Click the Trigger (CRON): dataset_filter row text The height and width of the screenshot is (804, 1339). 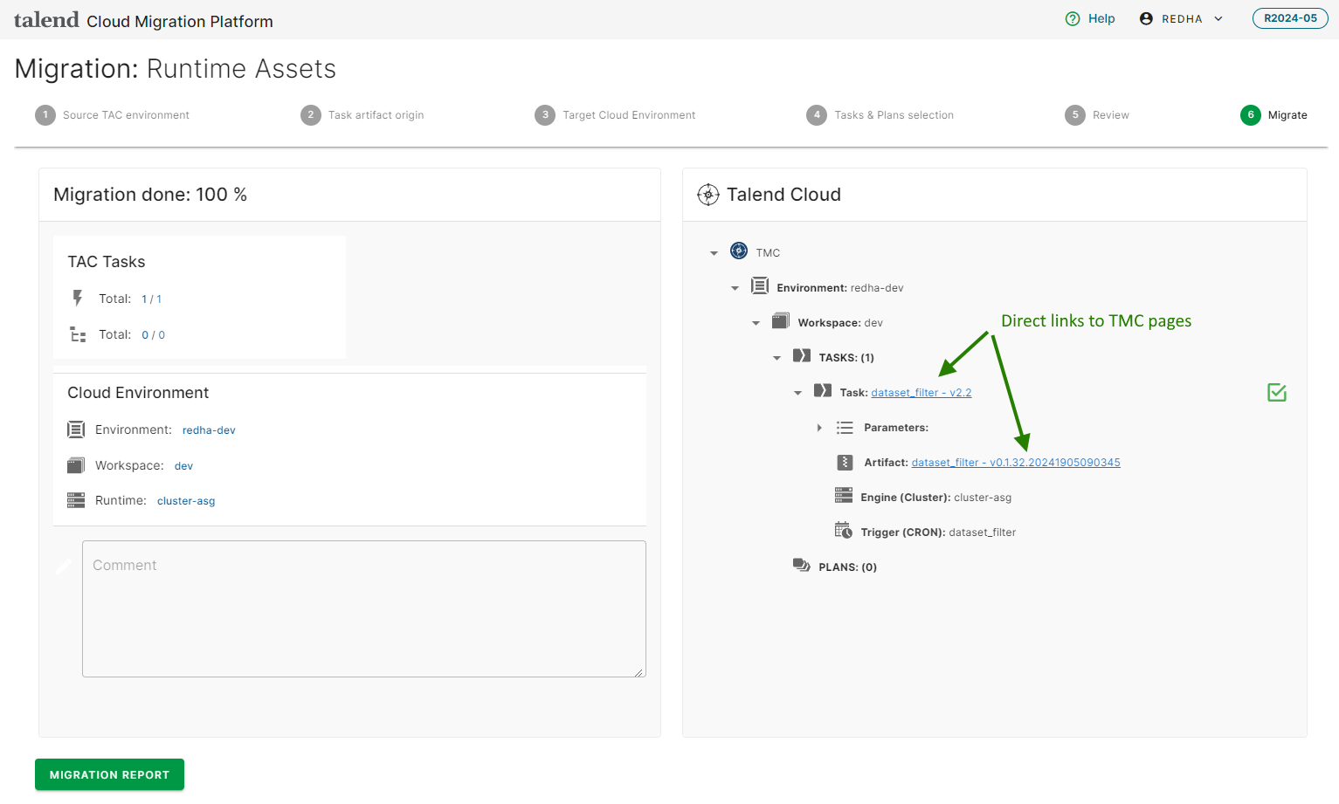tap(938, 533)
